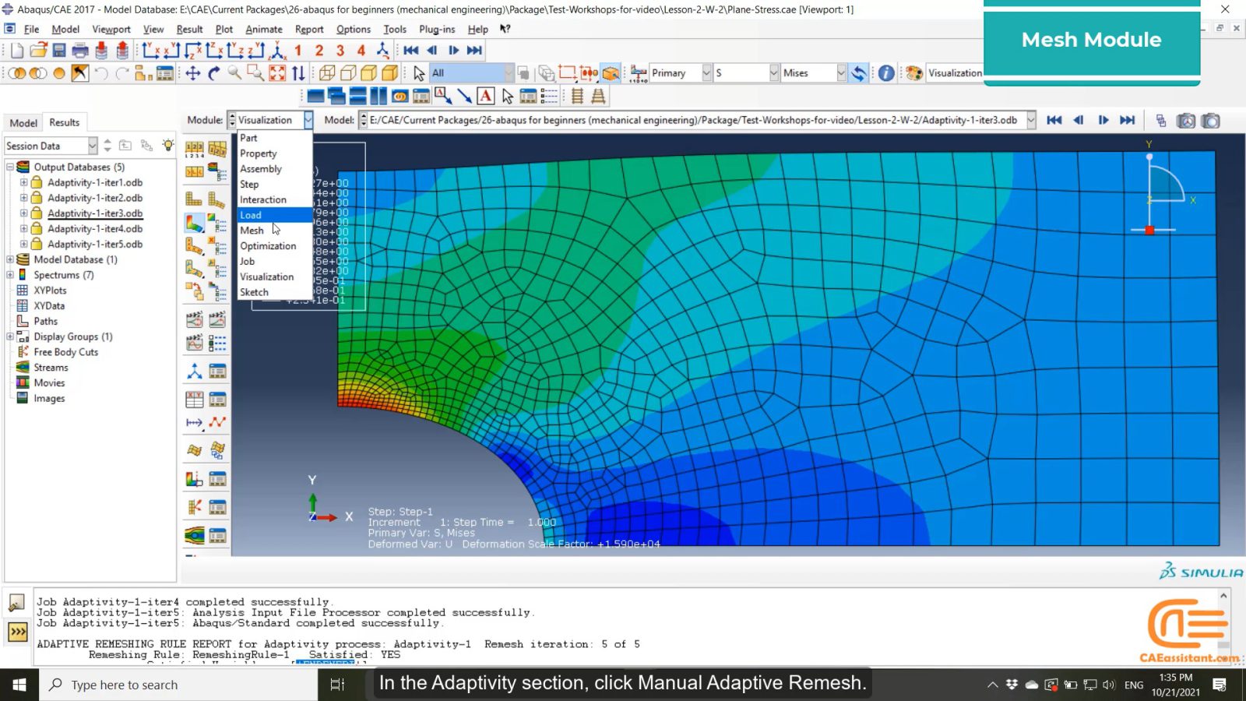The width and height of the screenshot is (1246, 701).
Task: Select Mesh from the Module list
Action: pos(274,231)
